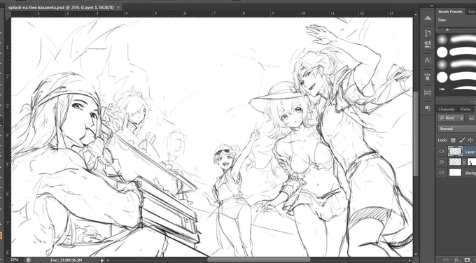Open the fx layer style menu
The height and width of the screenshot is (263, 476).
point(457,260)
